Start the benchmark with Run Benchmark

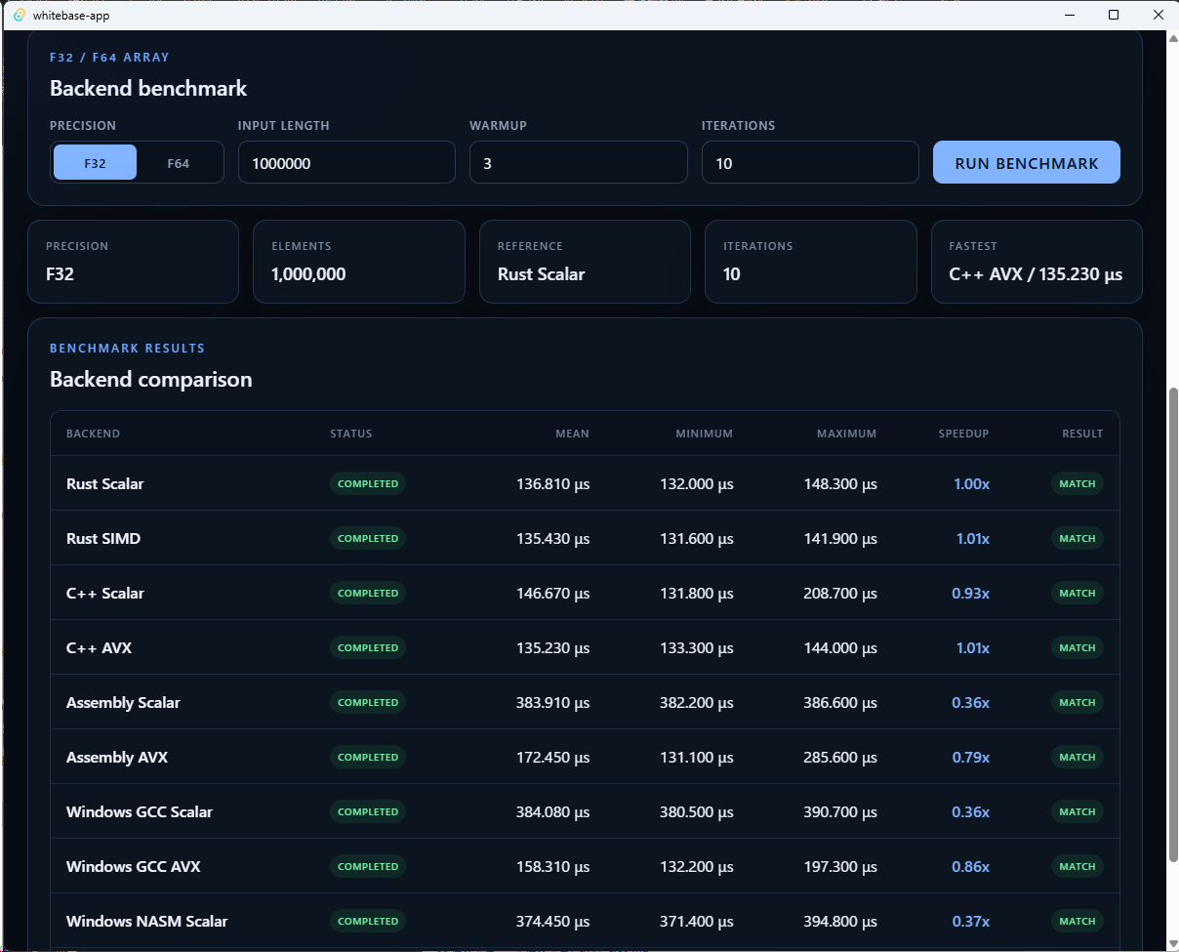click(x=1027, y=162)
